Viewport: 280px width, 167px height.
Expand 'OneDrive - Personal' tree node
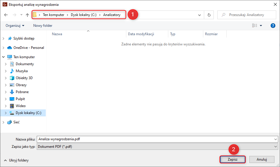point(3,48)
